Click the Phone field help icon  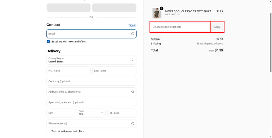[133, 124]
